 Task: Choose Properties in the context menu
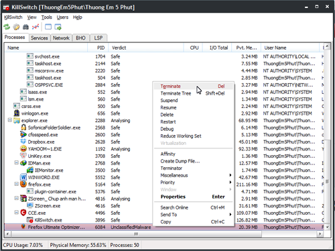pos(194,197)
